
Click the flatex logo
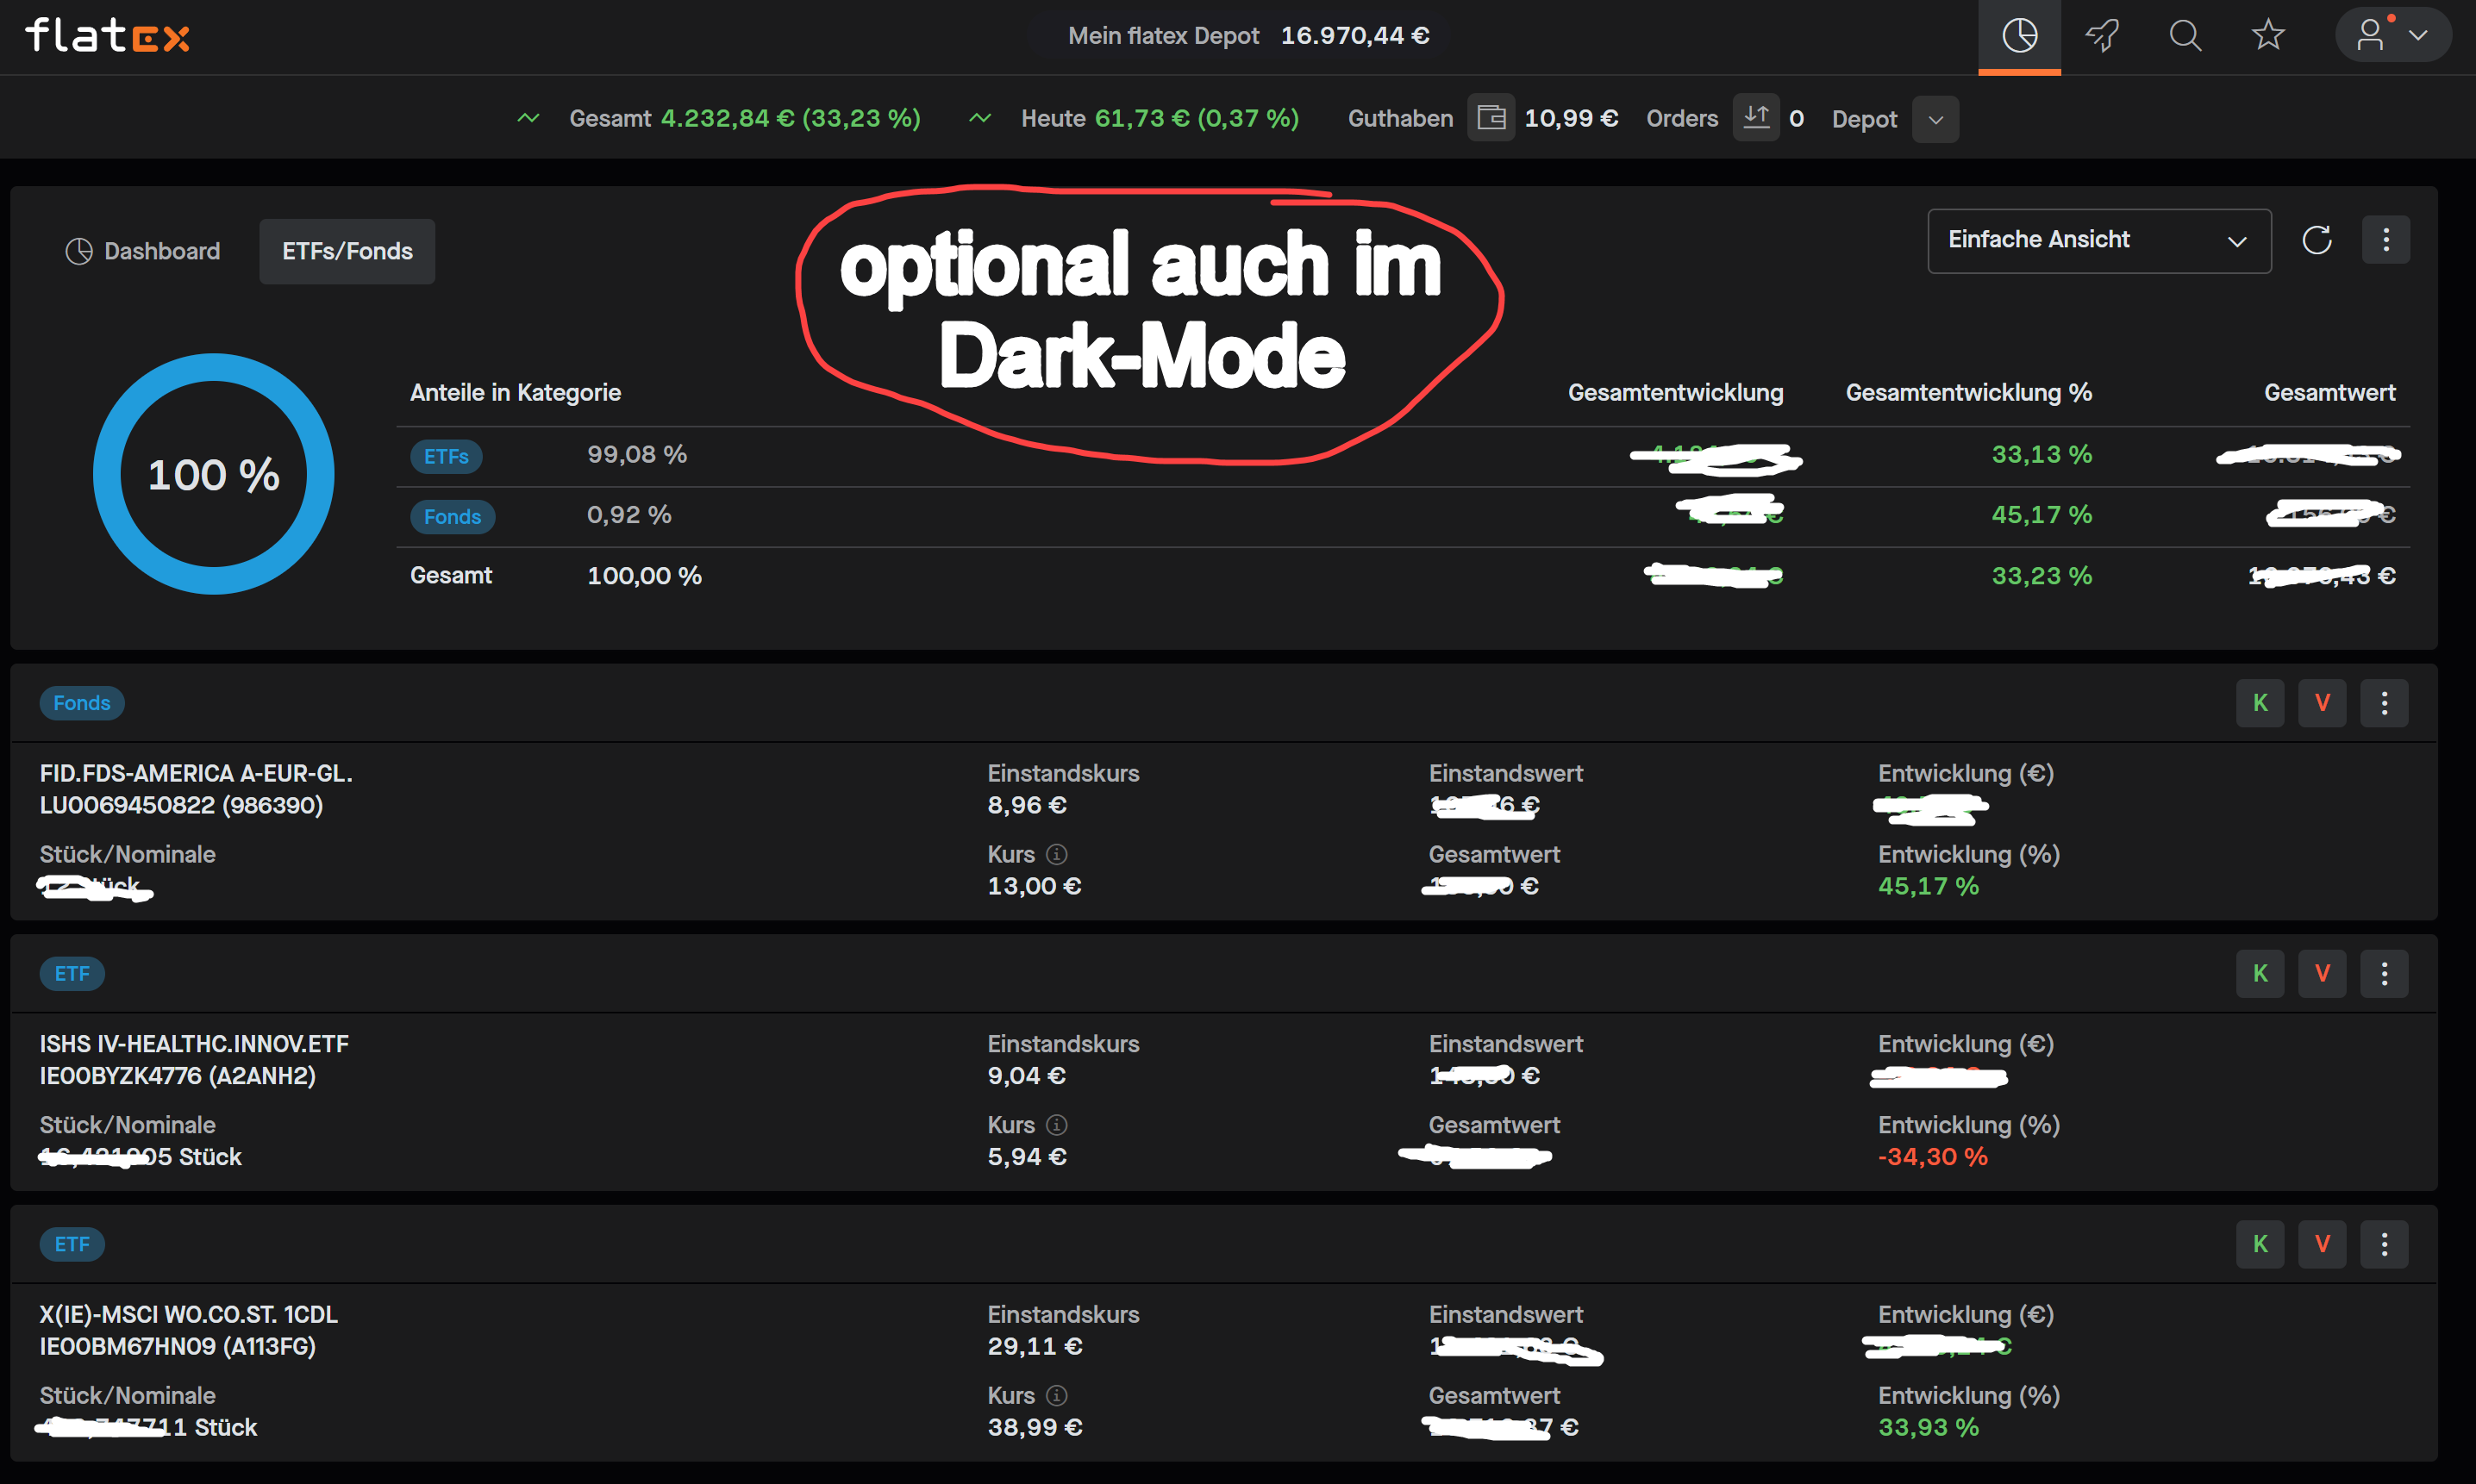tap(107, 36)
